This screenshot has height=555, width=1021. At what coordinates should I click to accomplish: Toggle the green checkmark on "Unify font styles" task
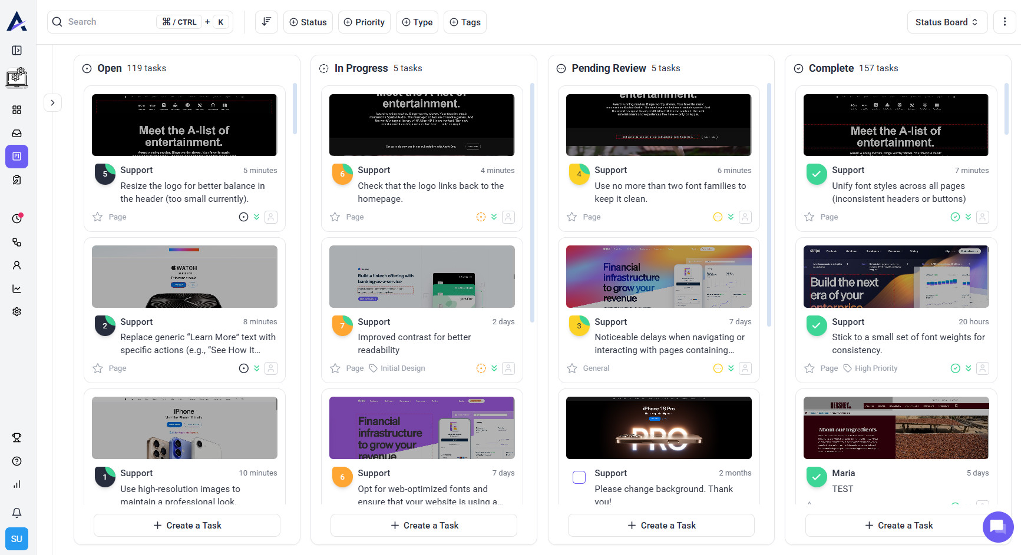[816, 174]
